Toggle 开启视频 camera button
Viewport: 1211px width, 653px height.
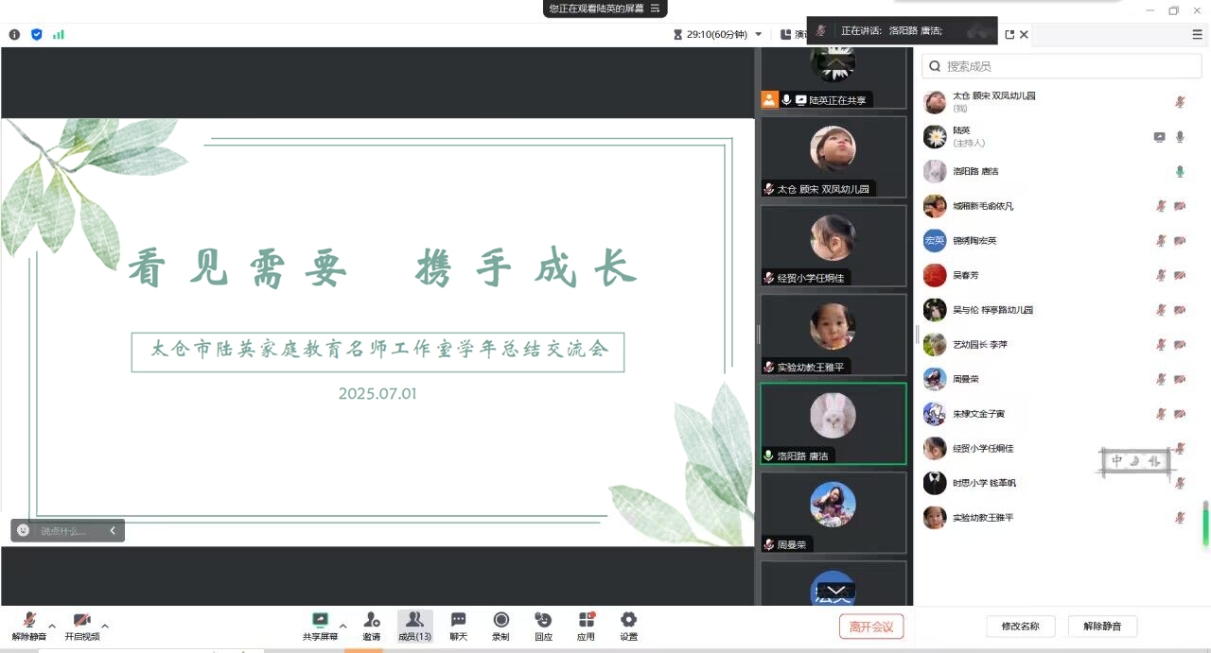(82, 621)
